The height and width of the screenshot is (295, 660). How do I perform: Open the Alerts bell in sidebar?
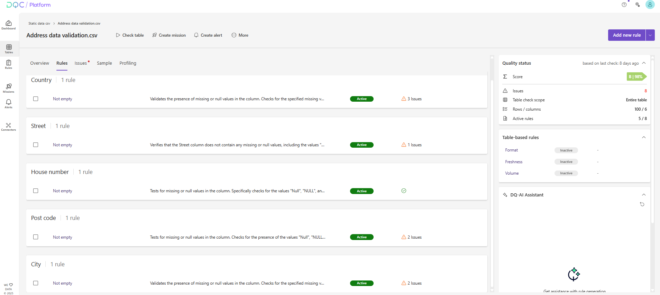point(9,103)
